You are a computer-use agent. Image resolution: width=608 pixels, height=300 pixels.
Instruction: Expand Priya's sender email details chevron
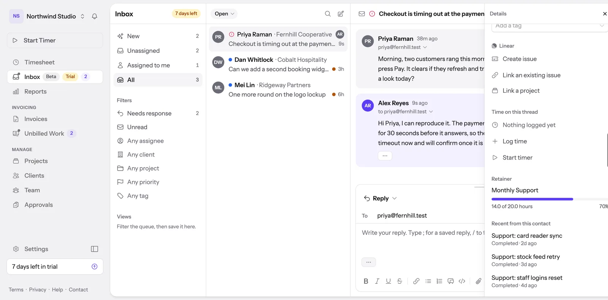tap(425, 47)
